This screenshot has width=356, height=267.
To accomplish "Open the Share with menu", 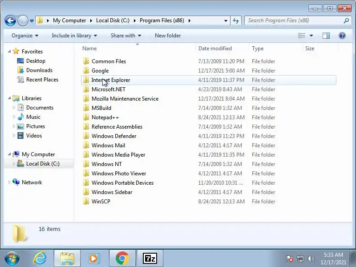I will coord(126,36).
